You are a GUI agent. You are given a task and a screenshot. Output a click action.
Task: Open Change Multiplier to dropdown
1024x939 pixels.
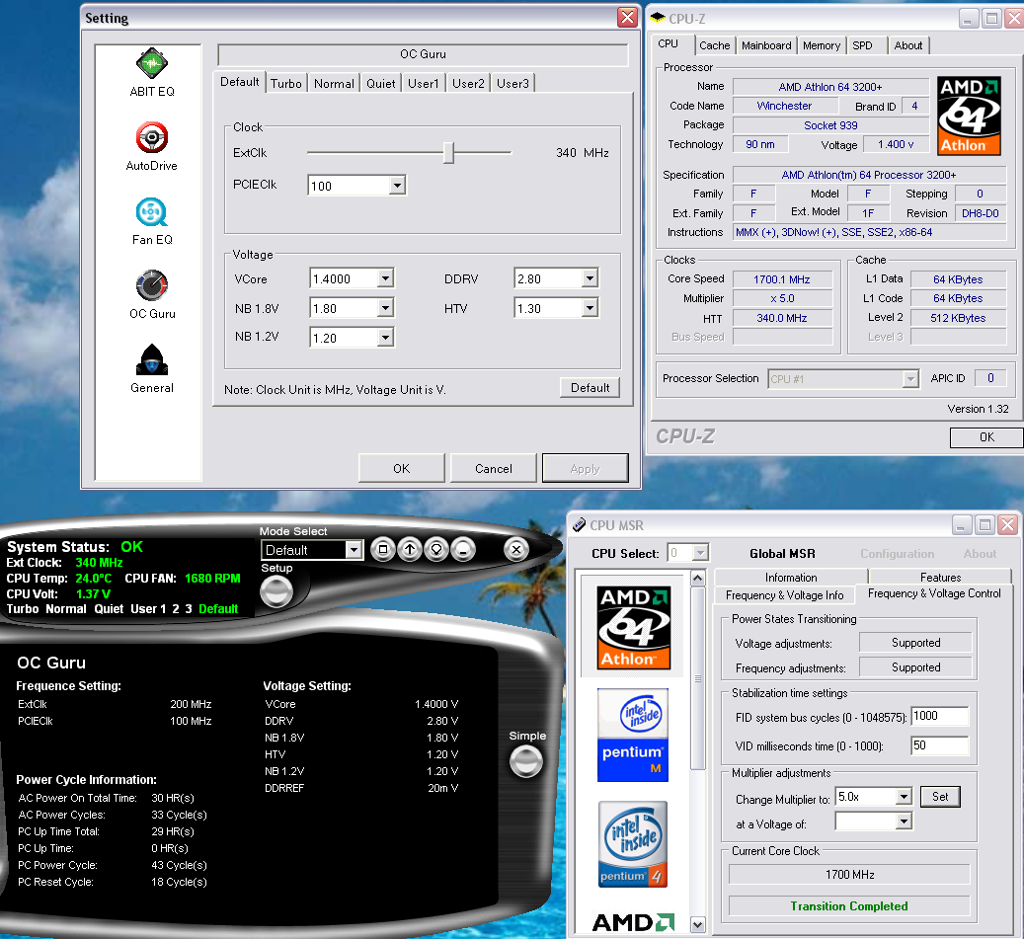(904, 797)
